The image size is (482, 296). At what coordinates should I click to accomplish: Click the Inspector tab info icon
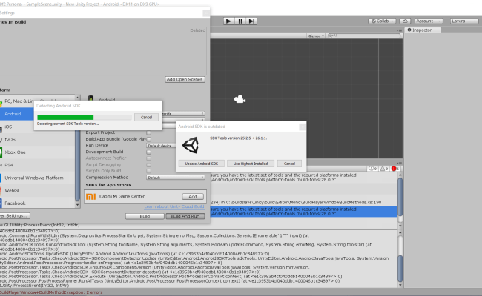pyautogui.click(x=409, y=30)
